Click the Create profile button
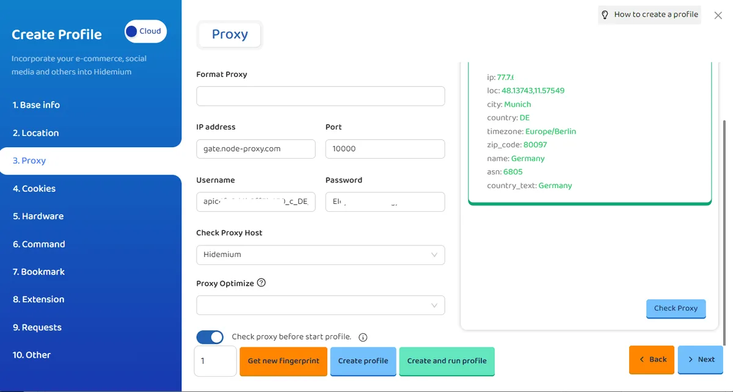The height and width of the screenshot is (392, 733). click(x=363, y=361)
